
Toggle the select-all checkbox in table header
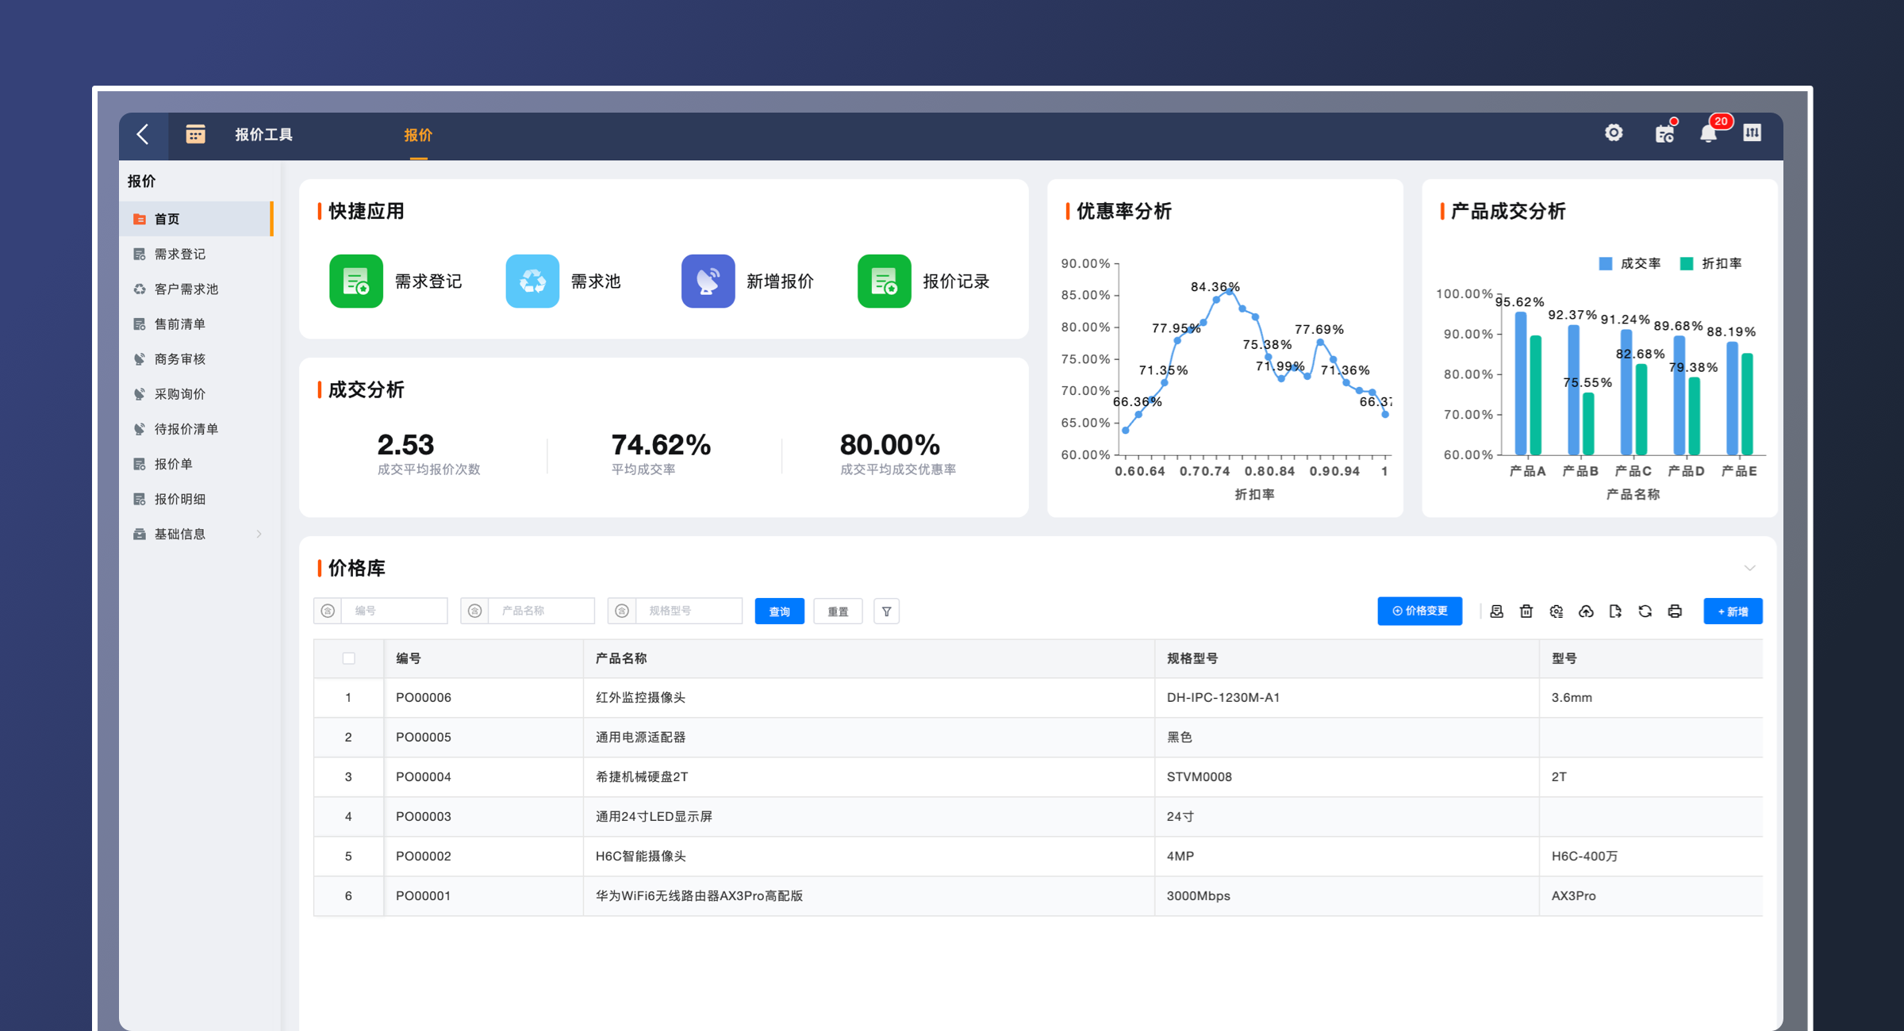click(348, 658)
